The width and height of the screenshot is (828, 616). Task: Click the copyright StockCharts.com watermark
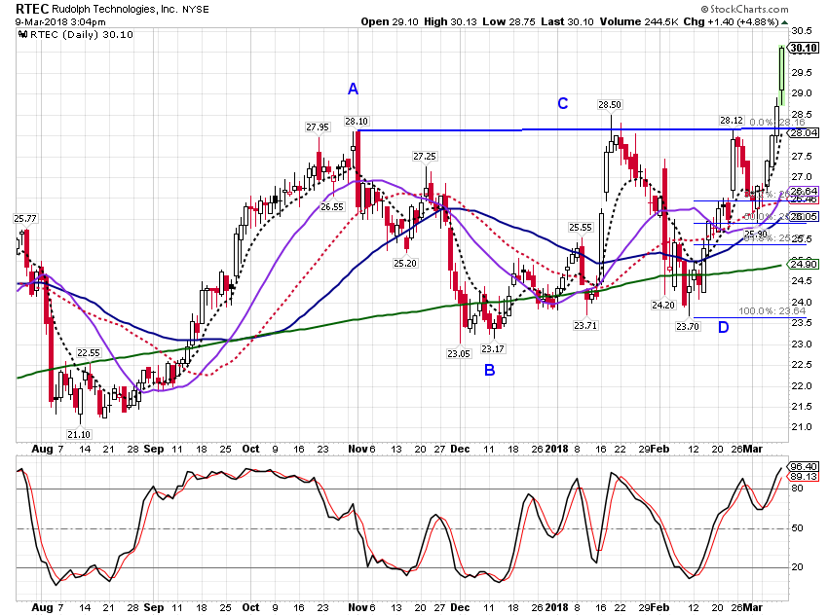[744, 9]
